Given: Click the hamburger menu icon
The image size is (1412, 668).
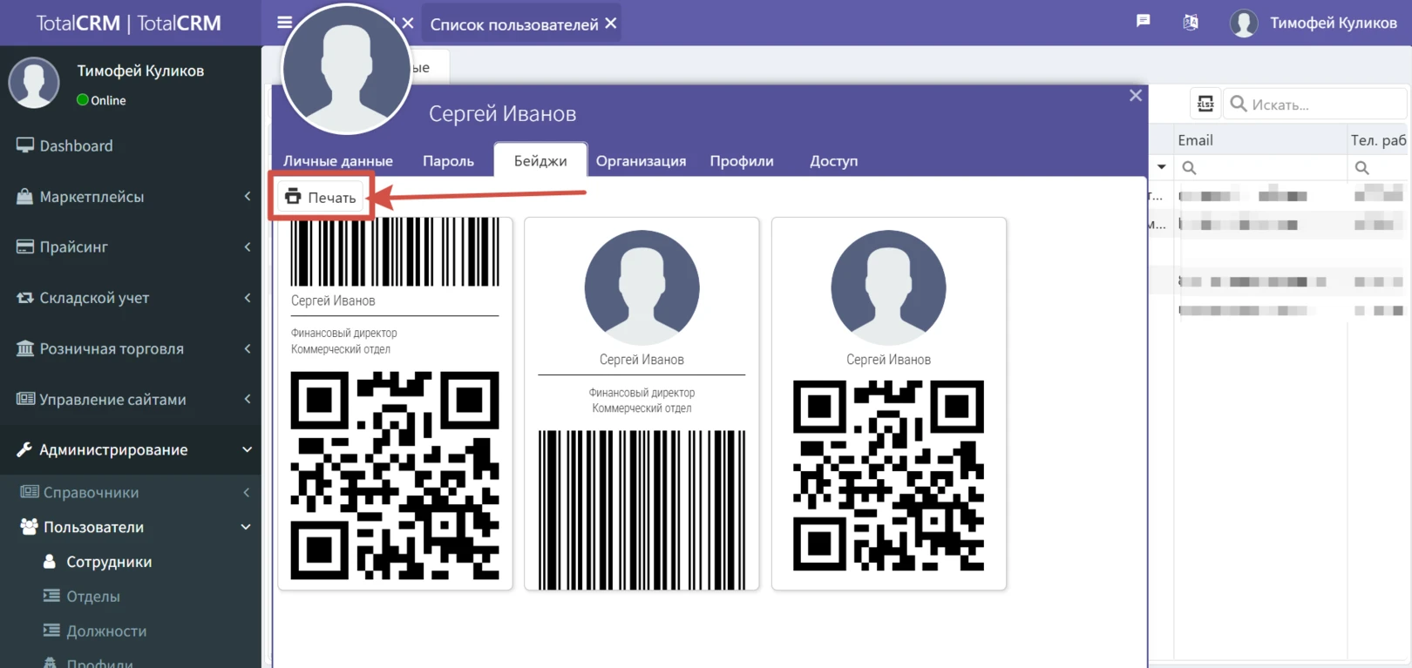Looking at the screenshot, I should coord(284,23).
